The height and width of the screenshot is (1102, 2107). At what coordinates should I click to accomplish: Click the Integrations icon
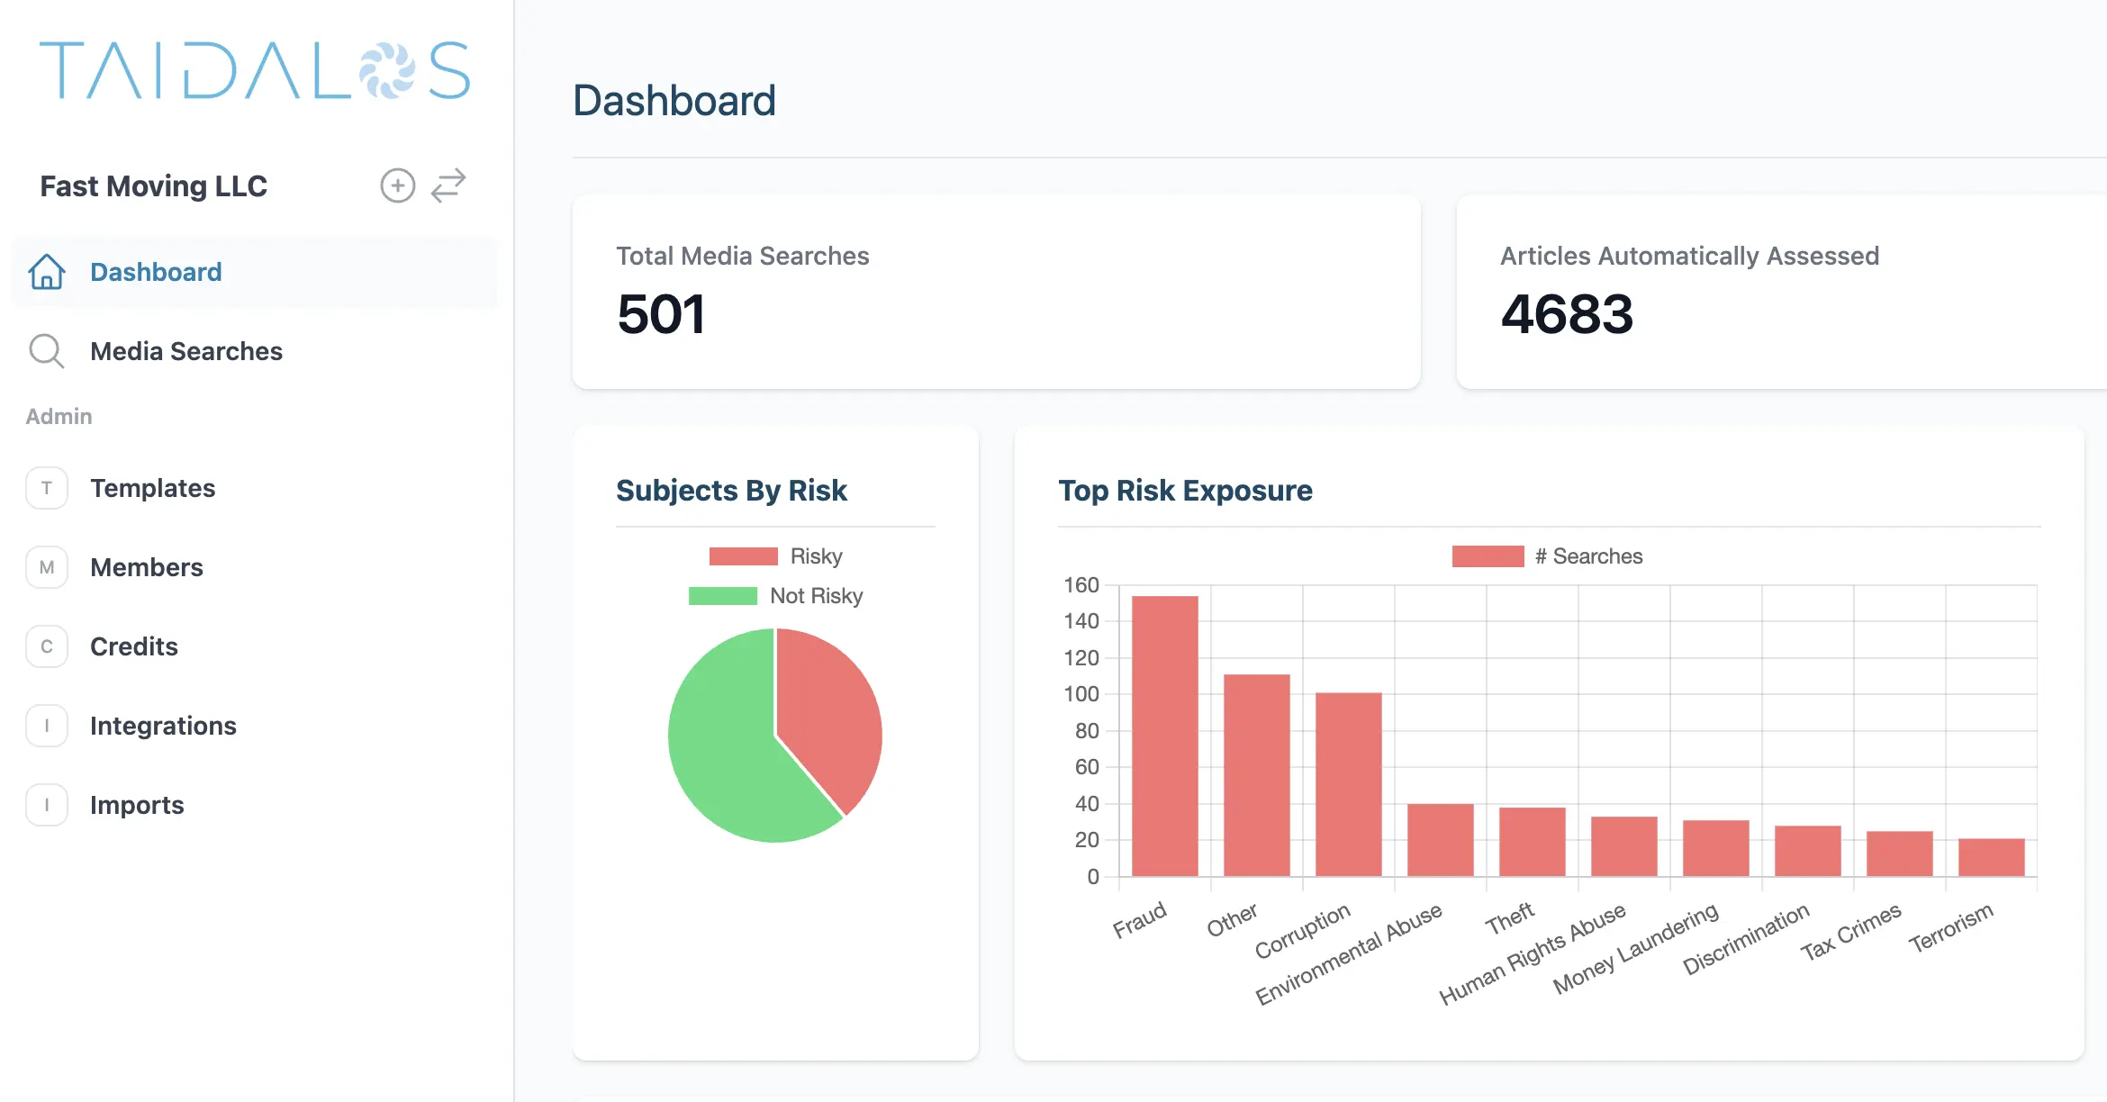point(46,725)
